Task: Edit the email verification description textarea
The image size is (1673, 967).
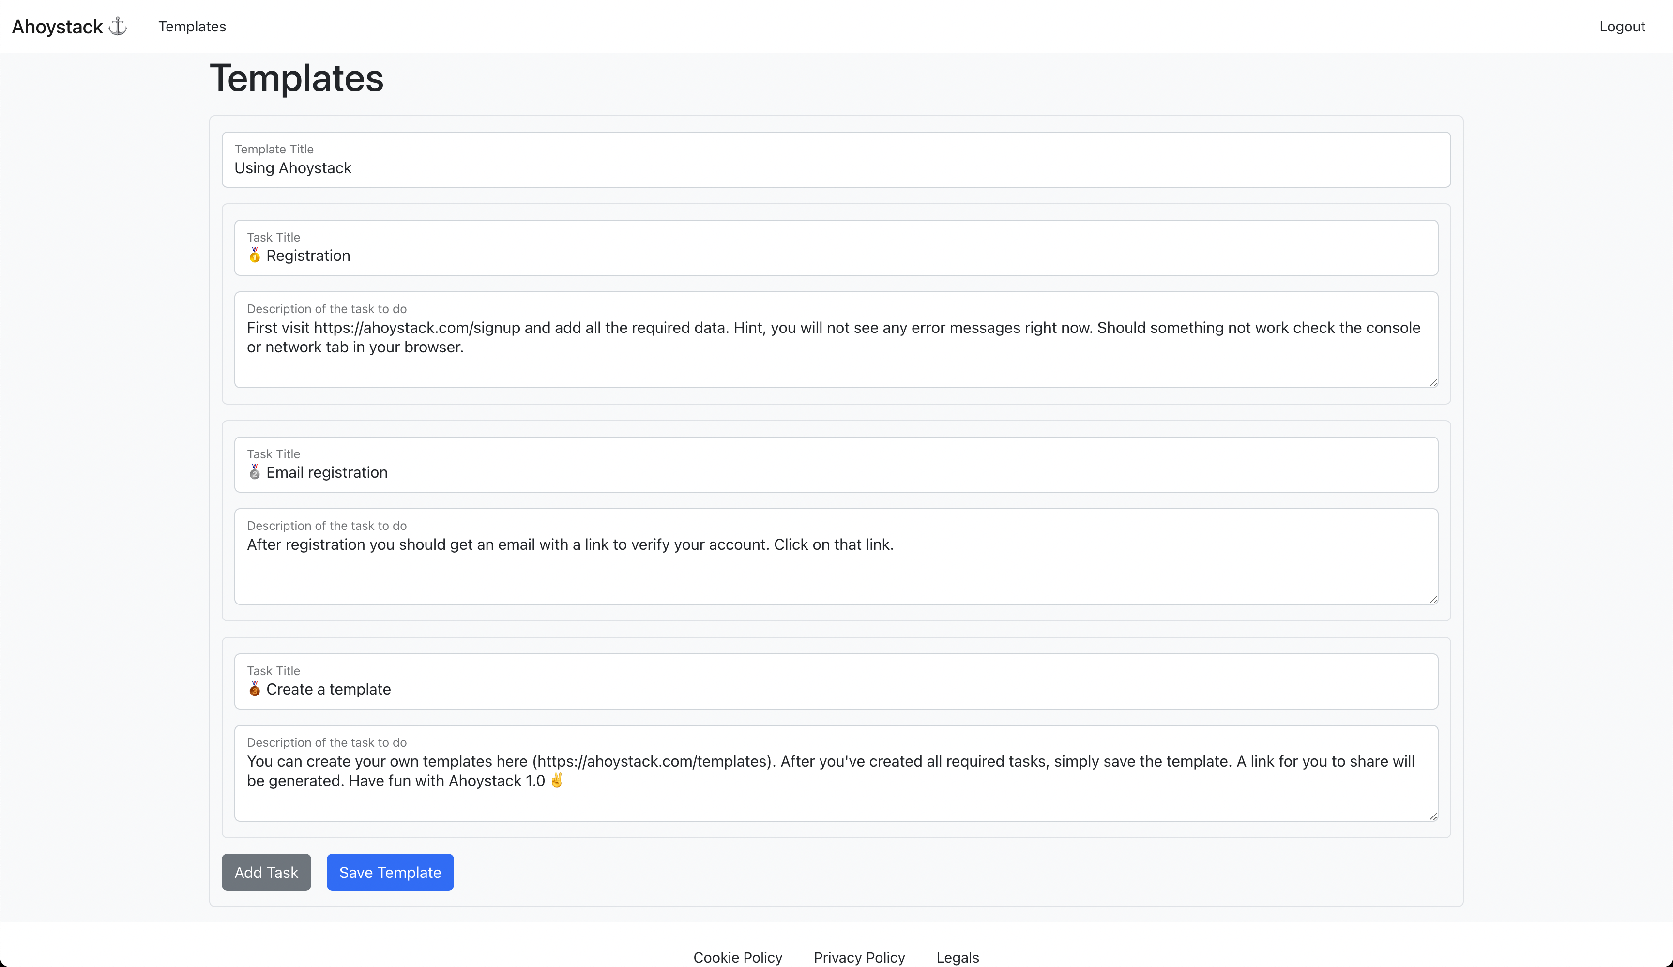Action: (x=836, y=556)
